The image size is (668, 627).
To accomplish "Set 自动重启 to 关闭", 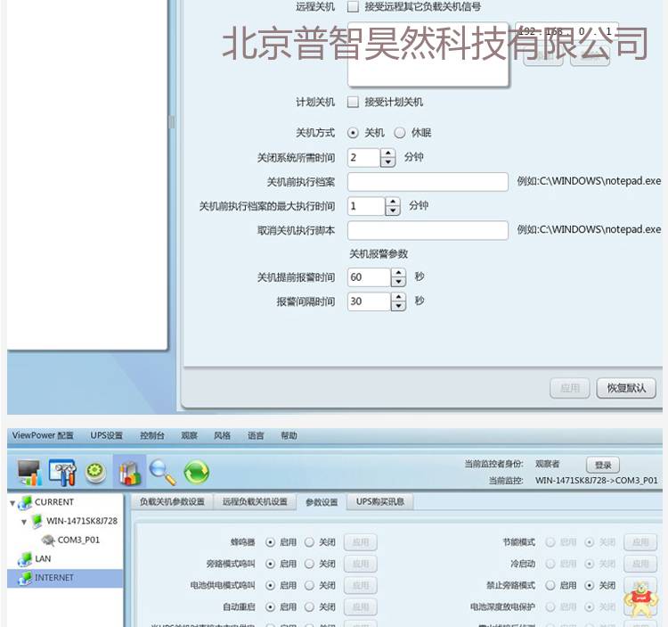I will click(309, 606).
